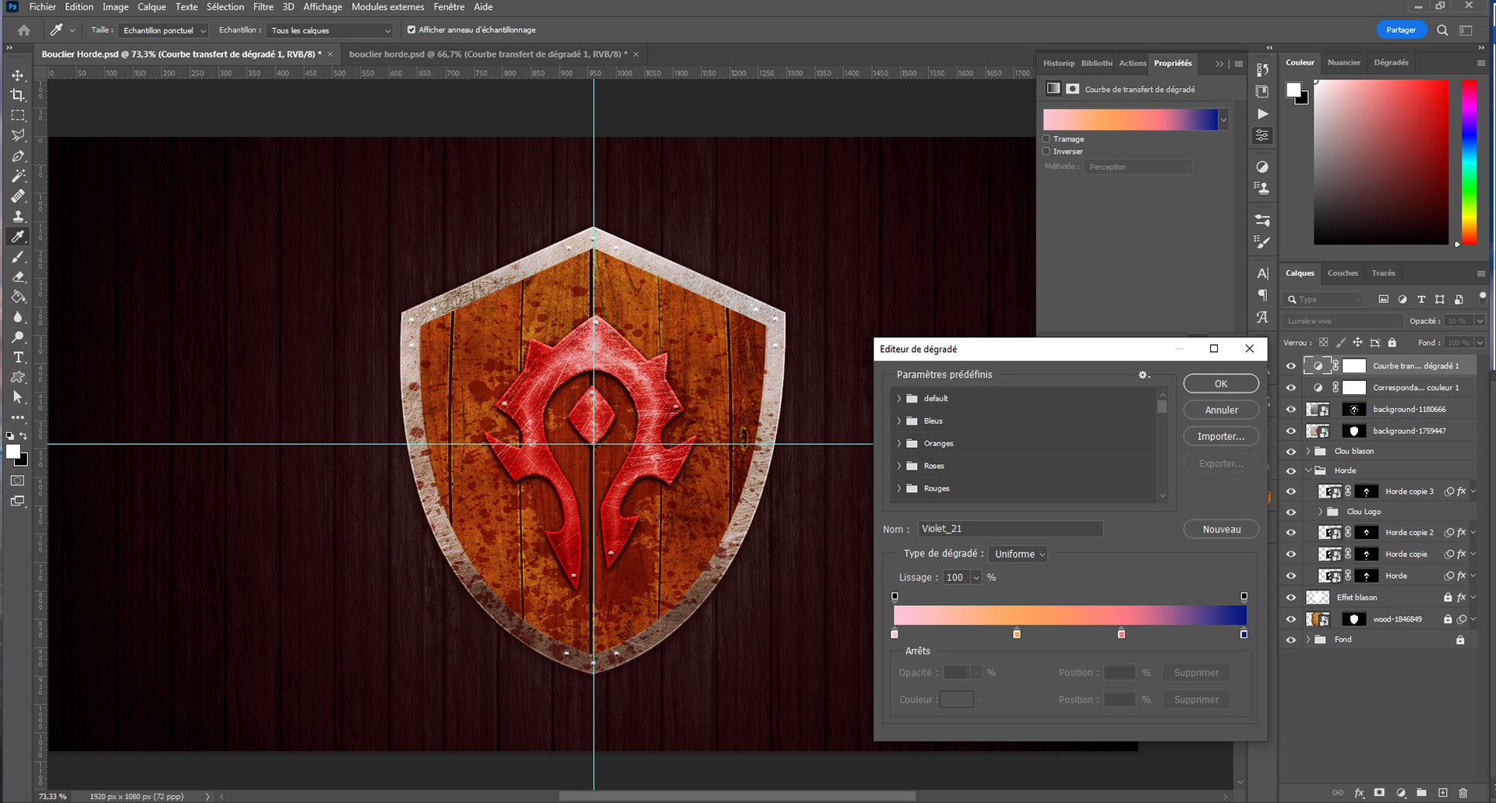Viewport: 1496px width, 803px height.
Task: Hide the wood-1846849 layer
Action: coord(1291,620)
